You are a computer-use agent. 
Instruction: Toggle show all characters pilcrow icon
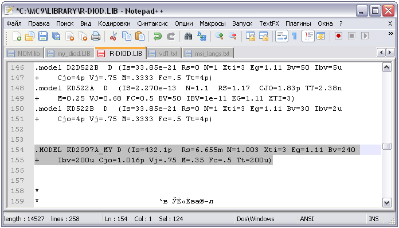coord(295,36)
